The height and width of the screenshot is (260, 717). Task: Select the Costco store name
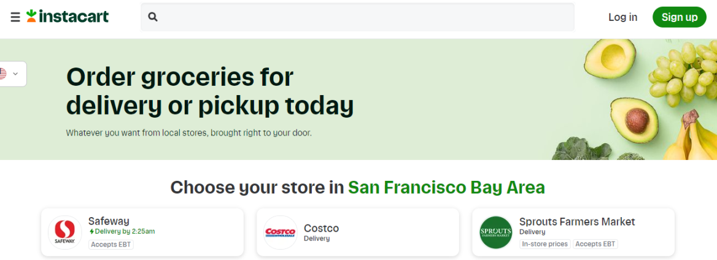point(321,228)
